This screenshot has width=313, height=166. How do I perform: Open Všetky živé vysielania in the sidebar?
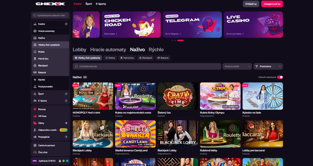pyautogui.click(x=50, y=45)
